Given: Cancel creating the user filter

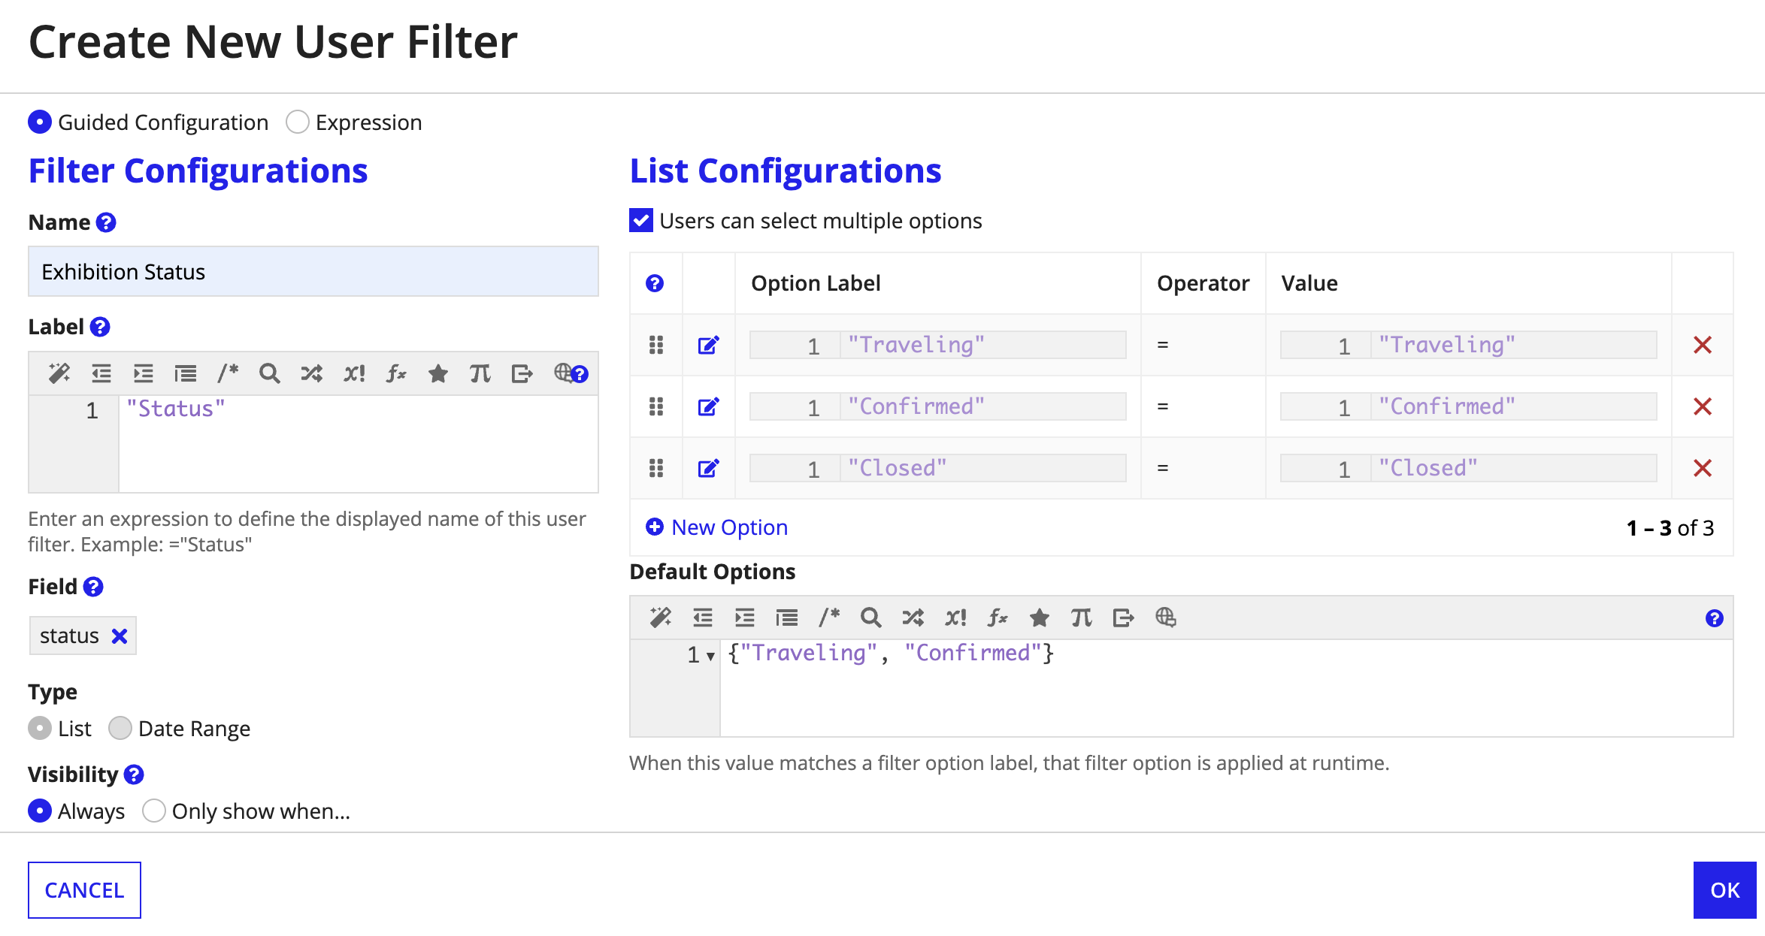Looking at the screenshot, I should [84, 889].
